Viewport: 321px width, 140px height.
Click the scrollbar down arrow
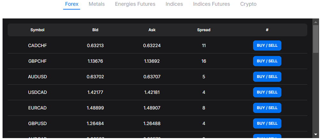[316, 134]
